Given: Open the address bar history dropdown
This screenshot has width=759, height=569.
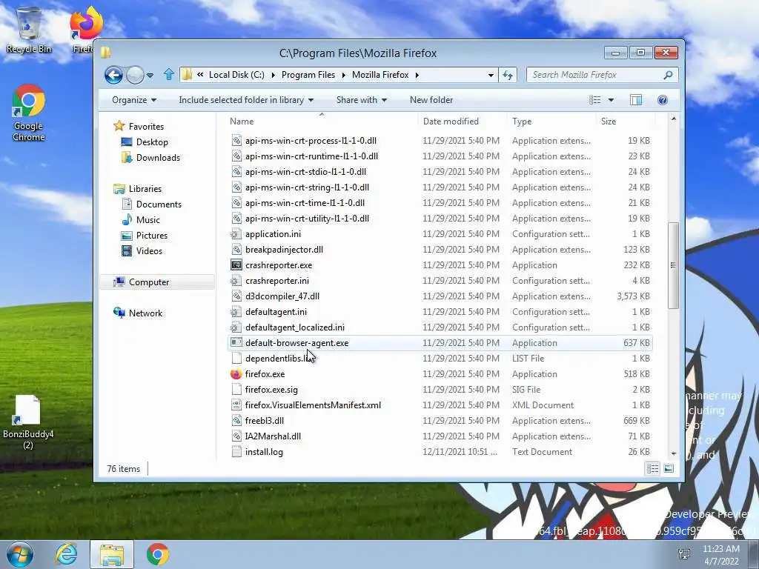Looking at the screenshot, I should (x=491, y=75).
